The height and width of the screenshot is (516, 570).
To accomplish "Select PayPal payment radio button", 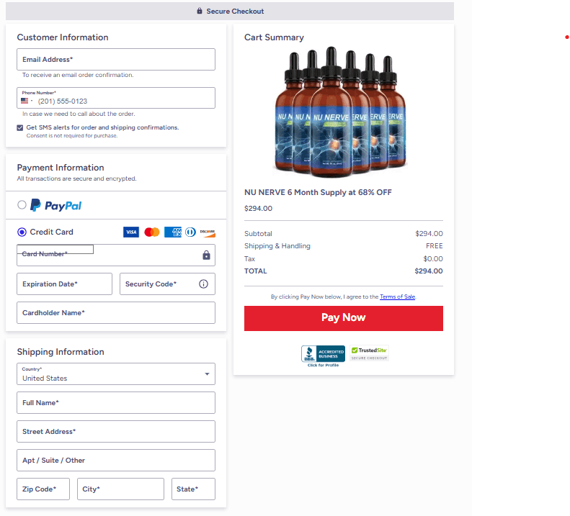I will [22, 205].
